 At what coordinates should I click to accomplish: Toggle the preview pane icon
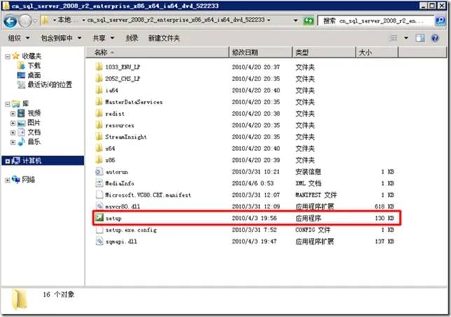[420, 38]
